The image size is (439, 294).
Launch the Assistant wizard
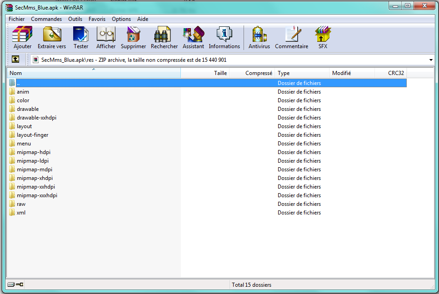(x=194, y=34)
